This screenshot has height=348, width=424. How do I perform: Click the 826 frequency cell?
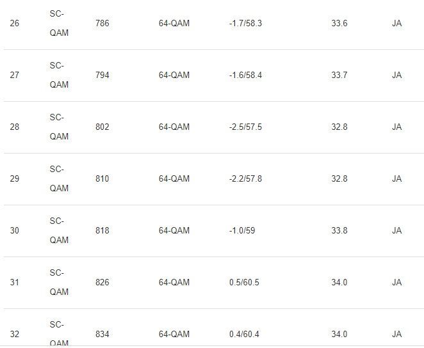click(x=102, y=283)
